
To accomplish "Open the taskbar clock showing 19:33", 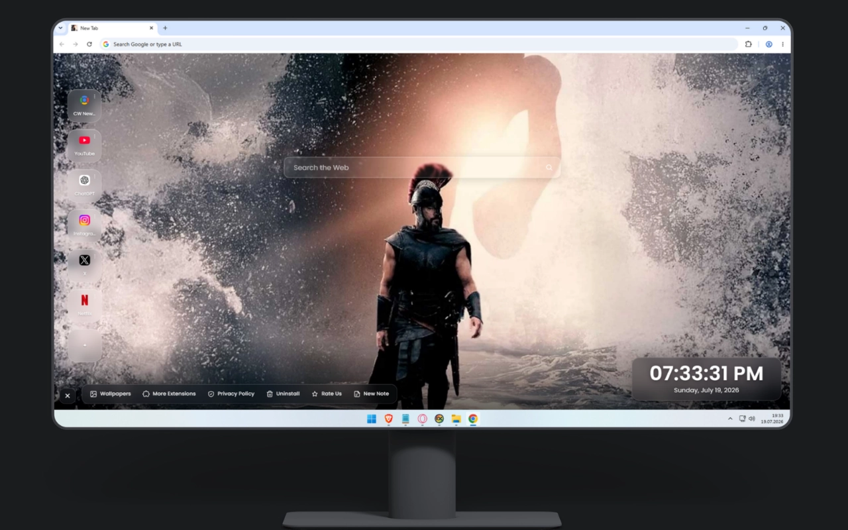I will tap(772, 419).
